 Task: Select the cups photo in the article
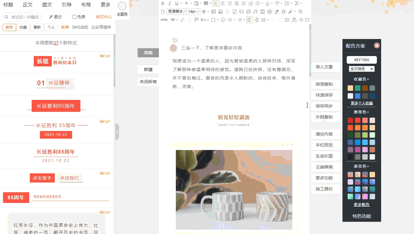point(234,190)
